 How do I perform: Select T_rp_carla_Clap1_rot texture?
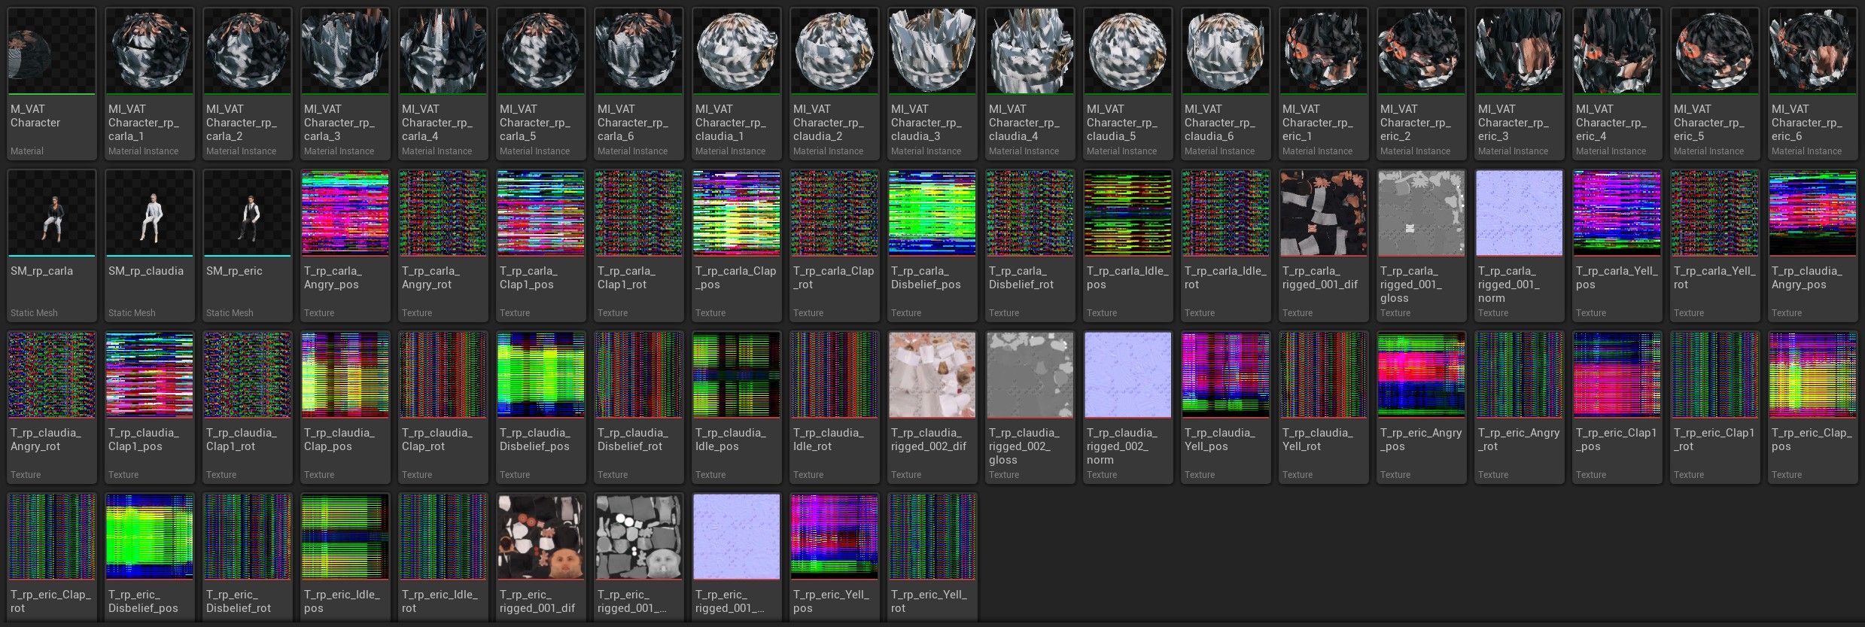pos(639,245)
